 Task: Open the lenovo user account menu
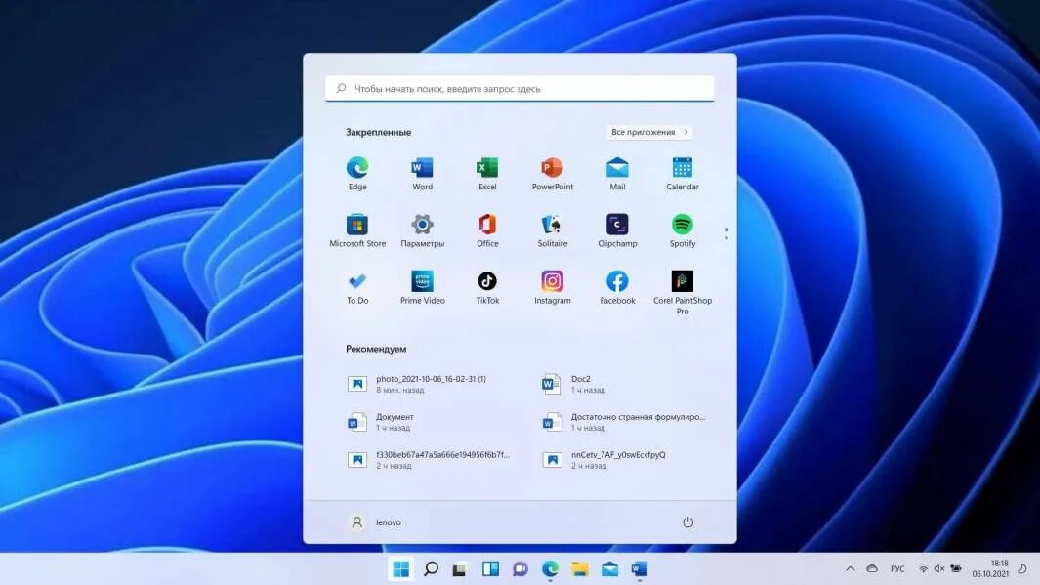click(375, 522)
